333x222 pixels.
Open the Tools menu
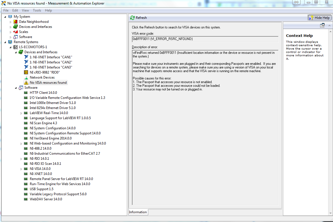37,10
